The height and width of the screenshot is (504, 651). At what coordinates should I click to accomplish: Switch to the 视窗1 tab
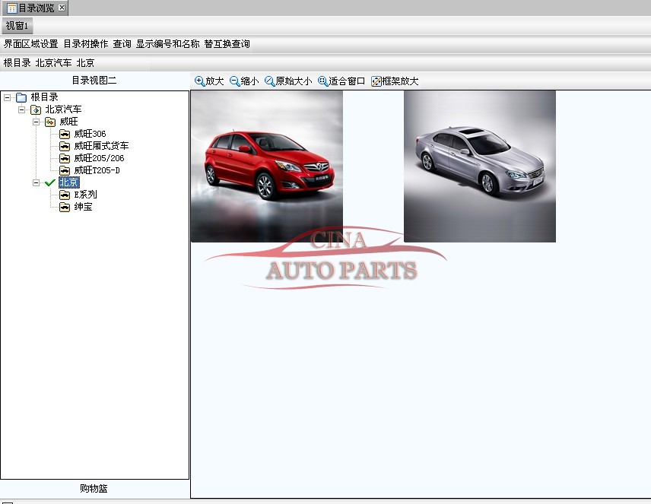click(17, 26)
